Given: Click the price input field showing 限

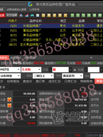Looking at the screenshot, I should click(x=60, y=70).
